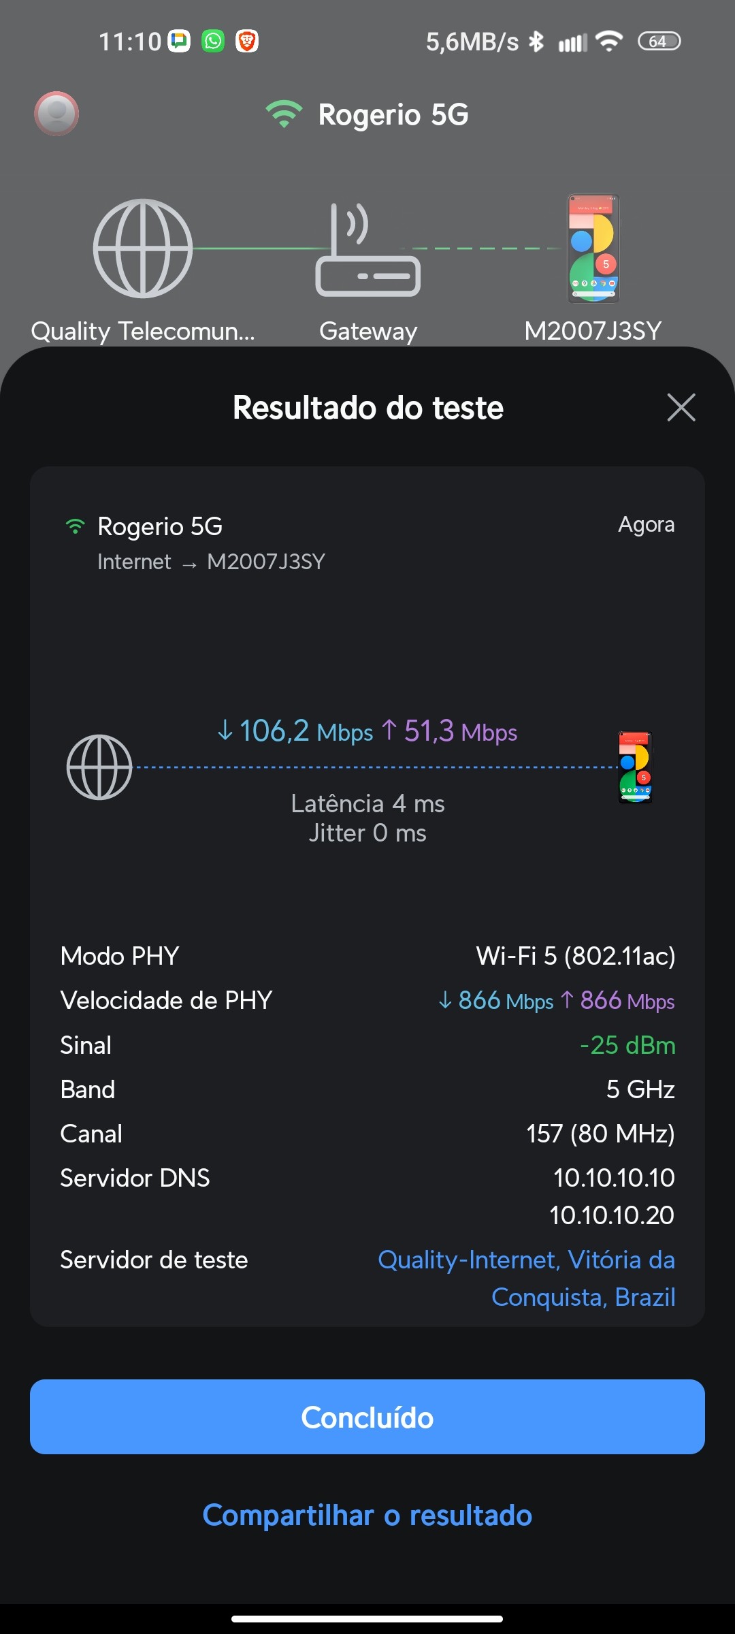Image resolution: width=735 pixels, height=1634 pixels.
Task: Tap the Sinal -25 dBm value
Action: point(627,1045)
